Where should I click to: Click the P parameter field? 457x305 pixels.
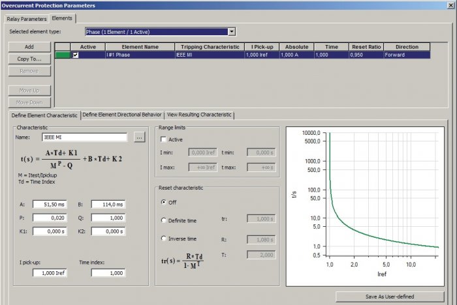(x=50, y=218)
